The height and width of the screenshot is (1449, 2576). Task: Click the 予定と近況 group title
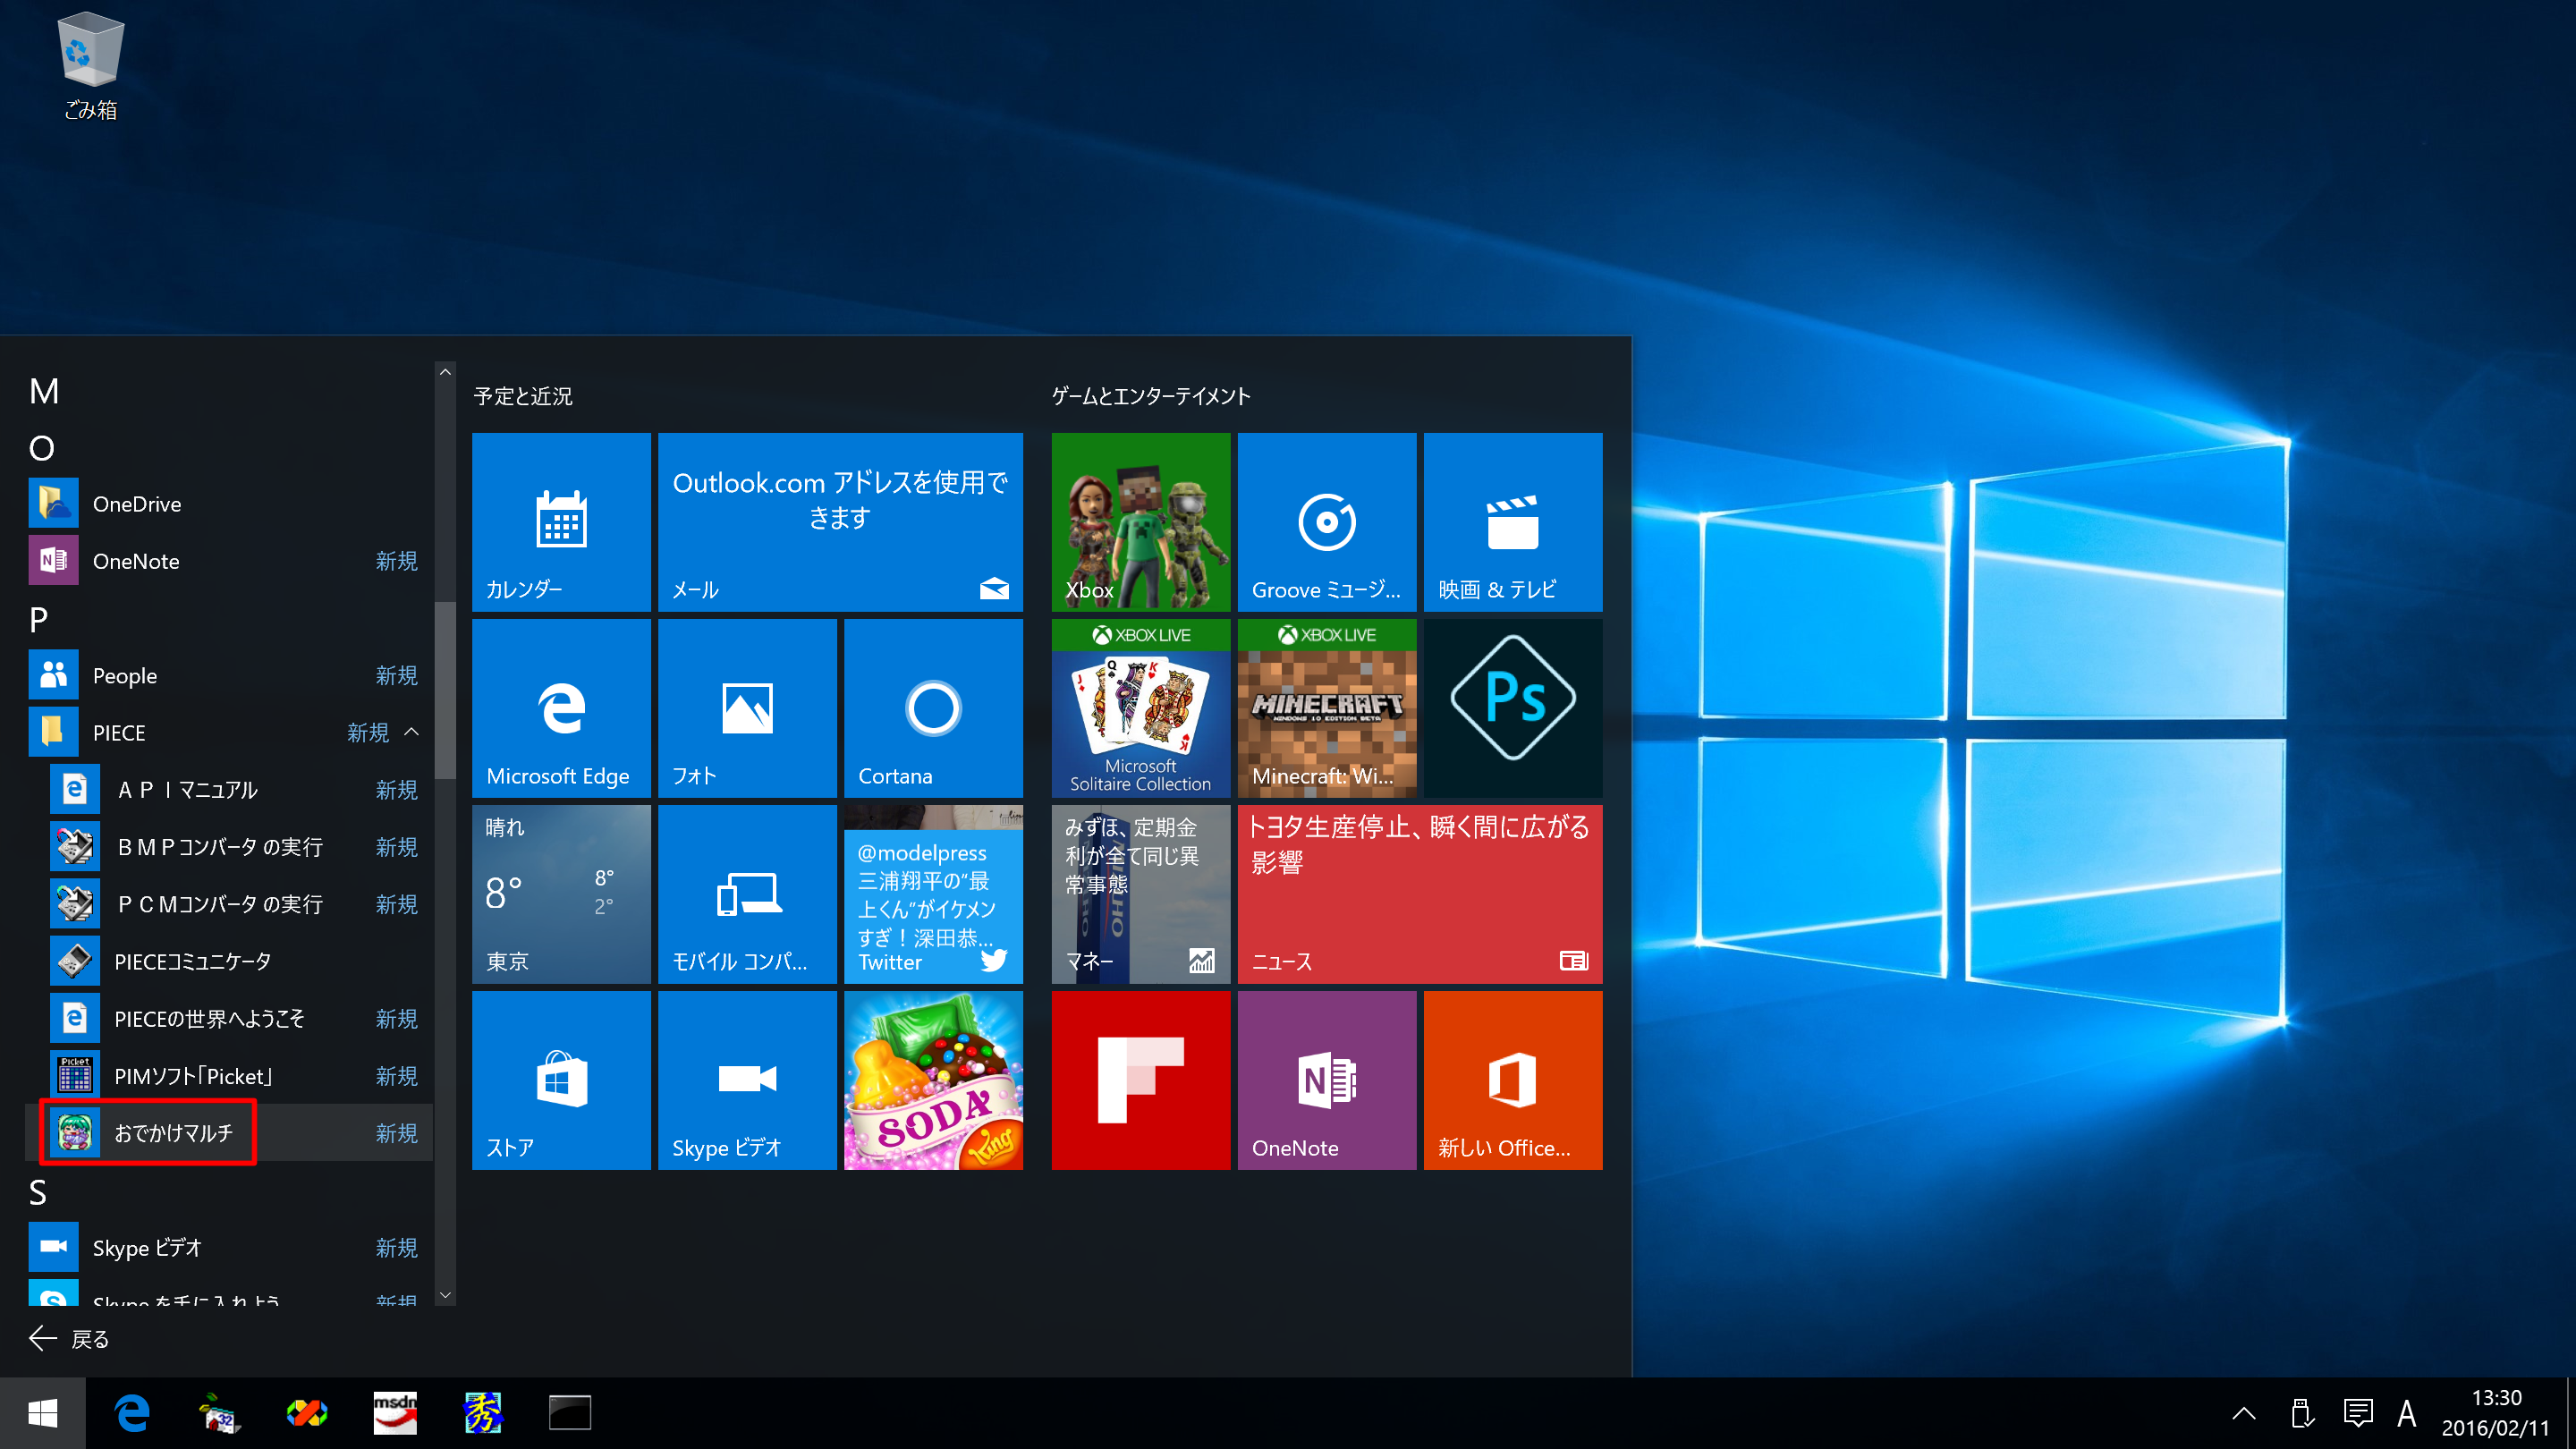(x=522, y=396)
